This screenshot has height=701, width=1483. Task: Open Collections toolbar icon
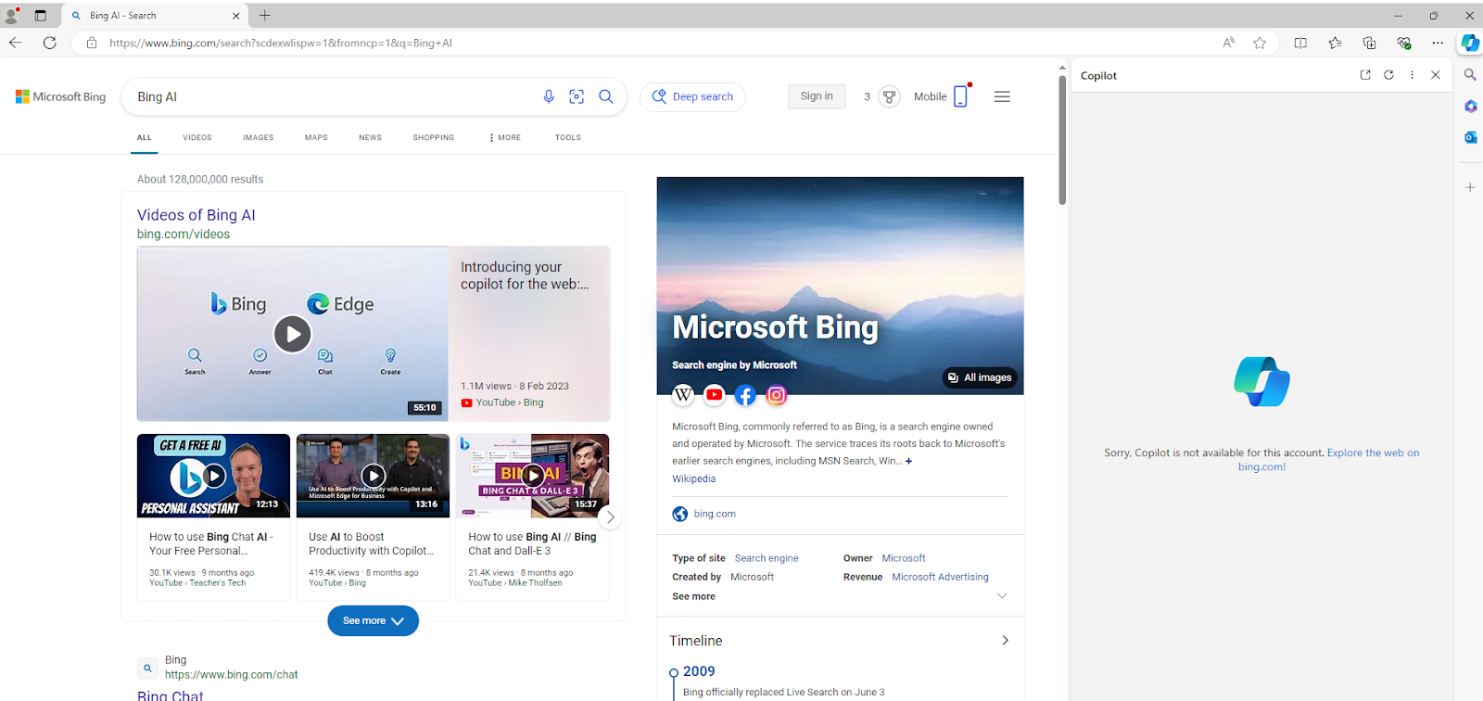tap(1369, 43)
